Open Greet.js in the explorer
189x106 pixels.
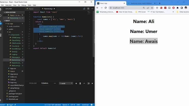click(x=14, y=52)
